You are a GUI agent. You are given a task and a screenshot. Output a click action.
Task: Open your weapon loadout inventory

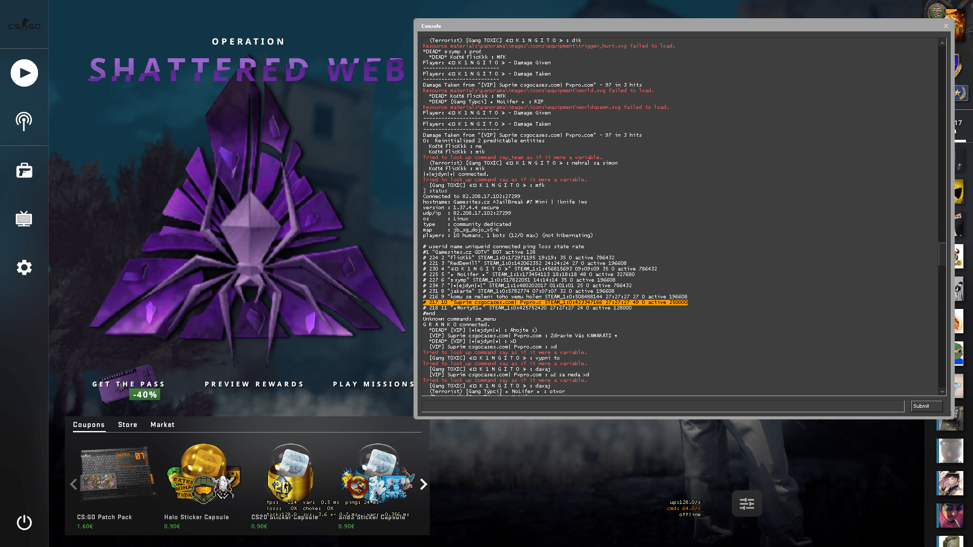(x=24, y=170)
